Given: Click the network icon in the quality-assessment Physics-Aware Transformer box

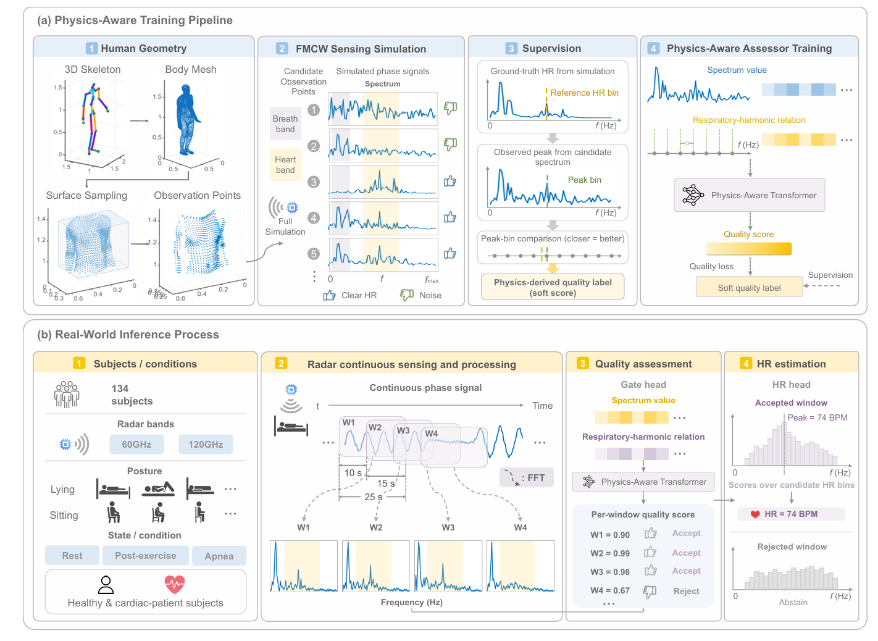Looking at the screenshot, I should [x=588, y=482].
